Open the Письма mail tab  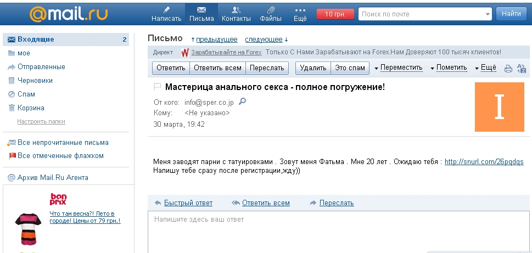tap(201, 14)
